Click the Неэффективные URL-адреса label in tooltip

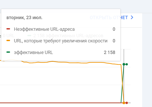point(44,29)
